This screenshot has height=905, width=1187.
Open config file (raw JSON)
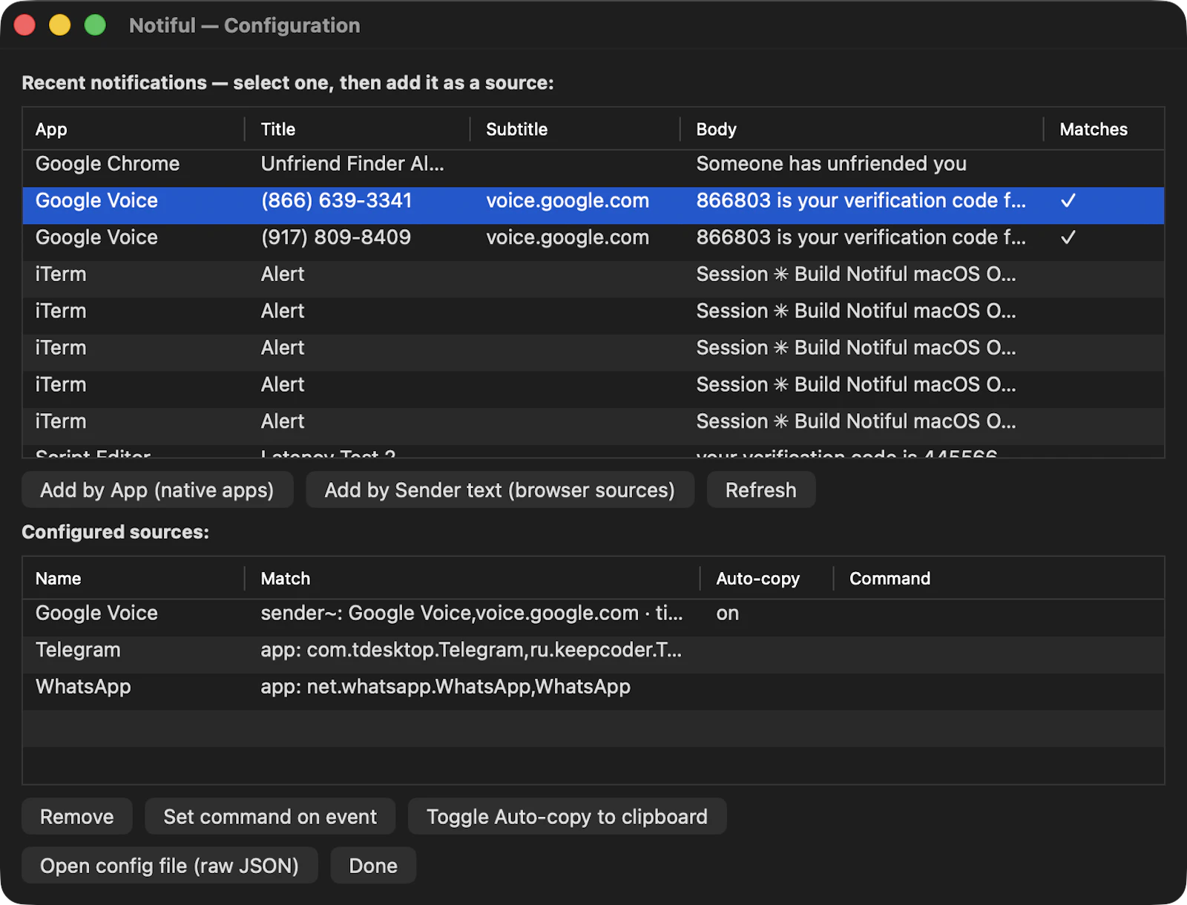pos(170,866)
